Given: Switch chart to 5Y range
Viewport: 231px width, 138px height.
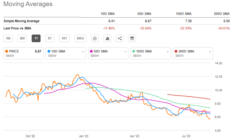Looking at the screenshot, I should [50, 38].
